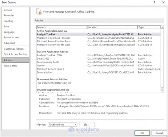
Task: Select Quick Access Toolbar category
Action: pyautogui.click(x=16, y=54)
